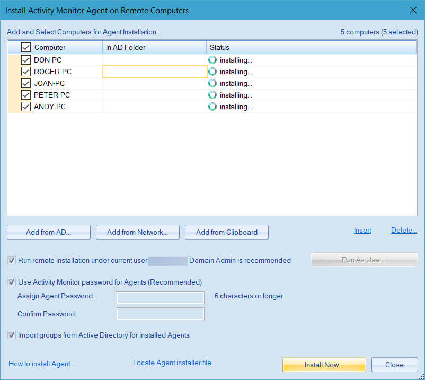Close the dialog with the title bar X
This screenshot has height=380, width=425.
point(413,10)
